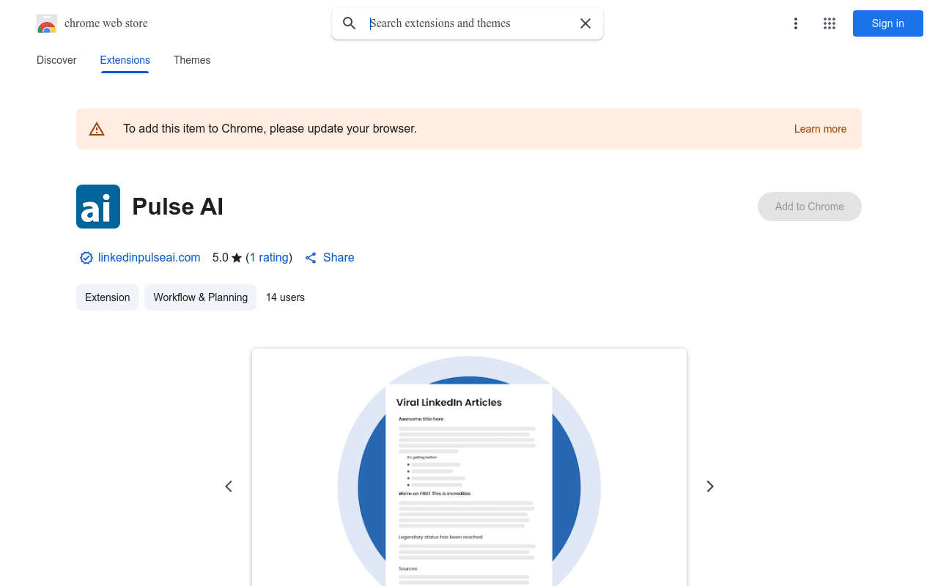938x586 pixels.
Task: Click the update your browser banner message
Action: 270,129
